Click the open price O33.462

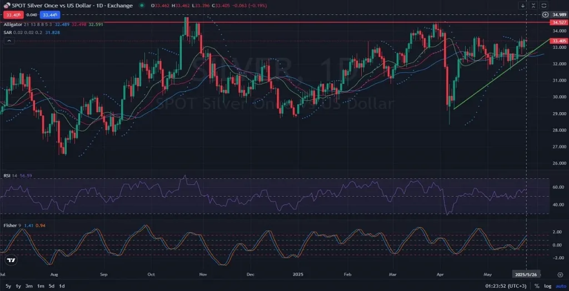(160, 6)
